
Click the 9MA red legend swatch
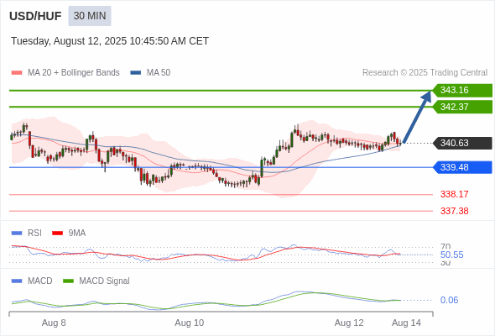tap(57, 234)
